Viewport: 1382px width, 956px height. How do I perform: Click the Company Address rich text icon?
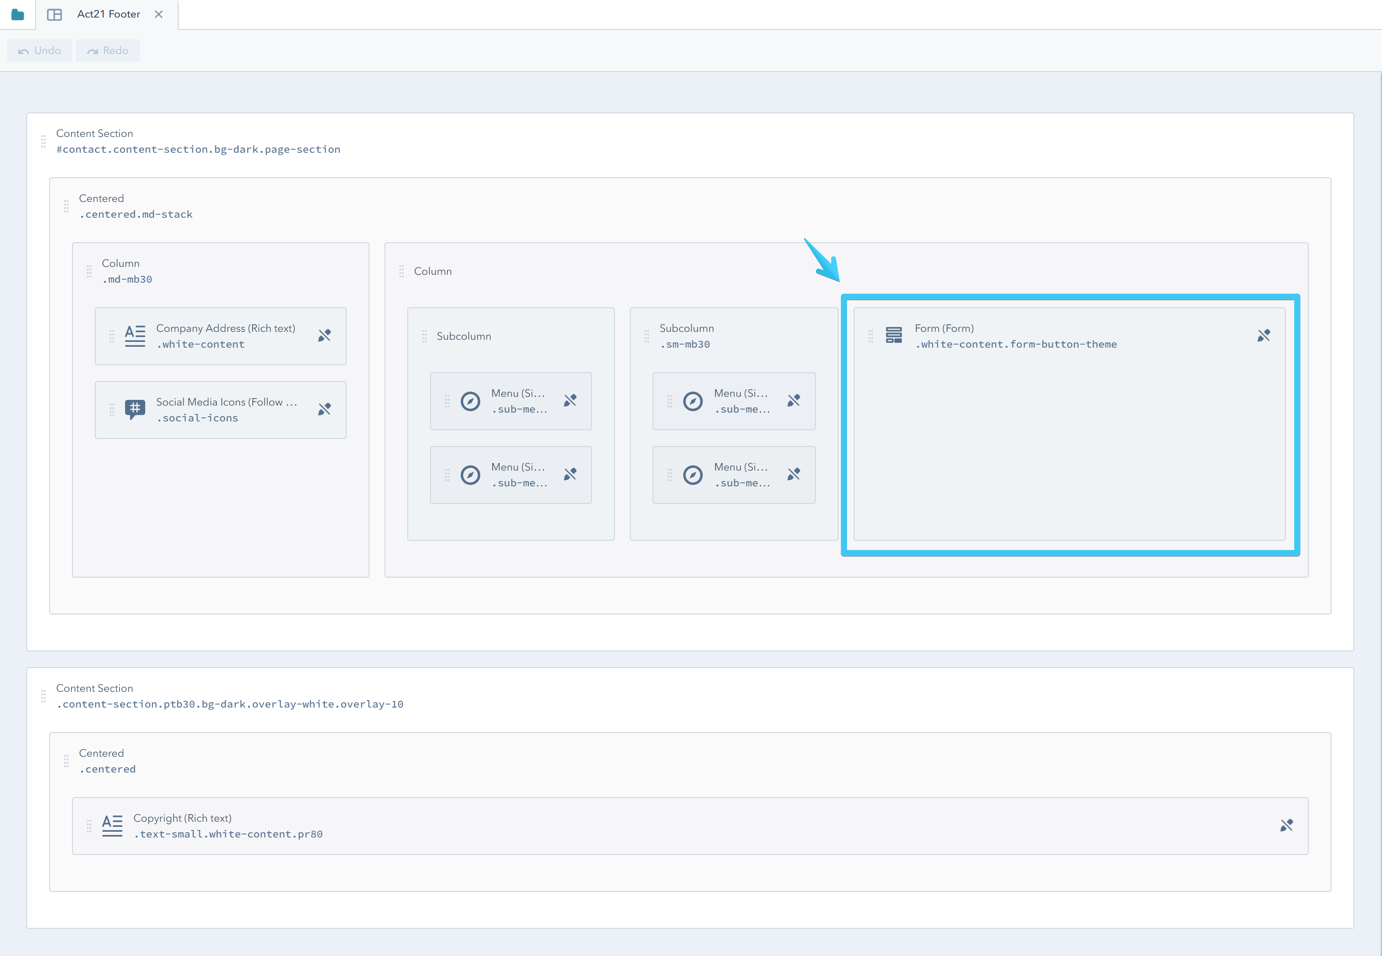tap(134, 335)
